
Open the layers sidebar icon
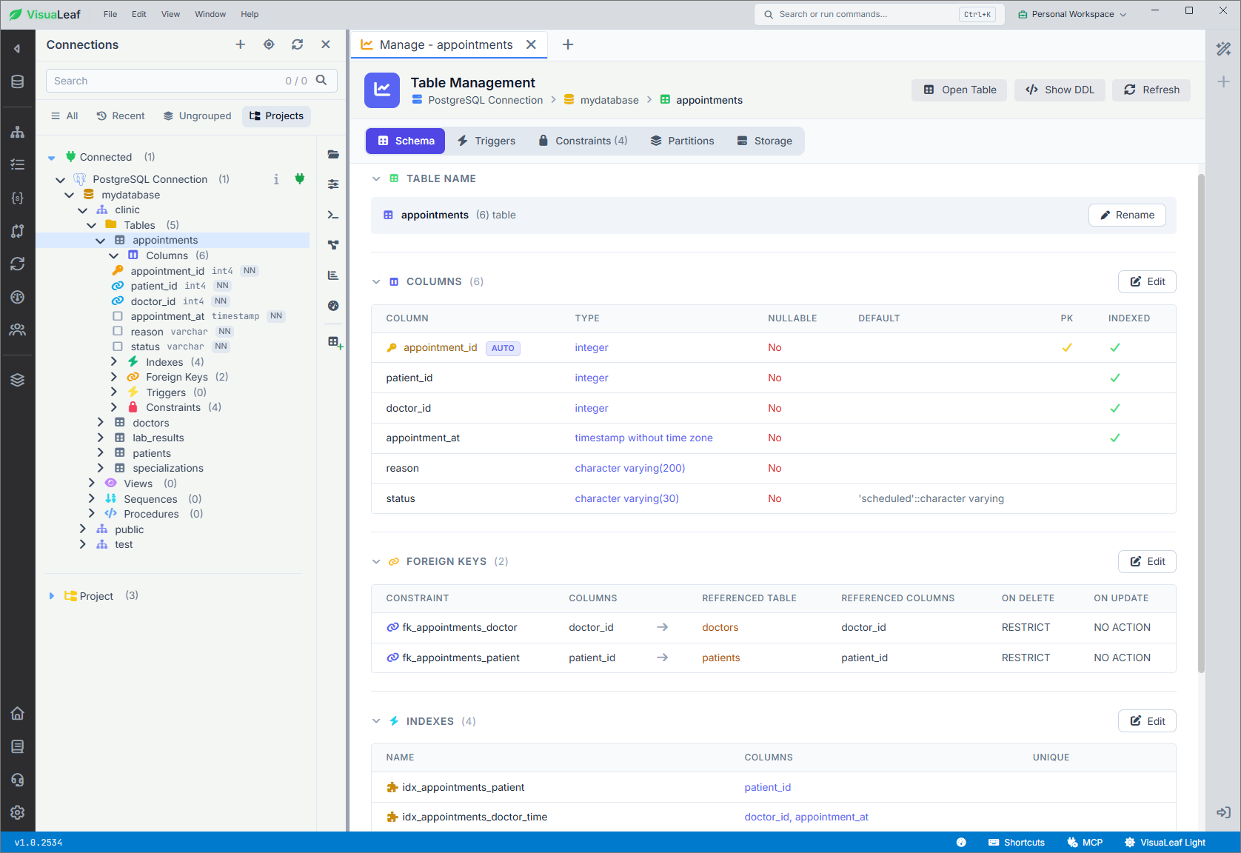point(18,380)
